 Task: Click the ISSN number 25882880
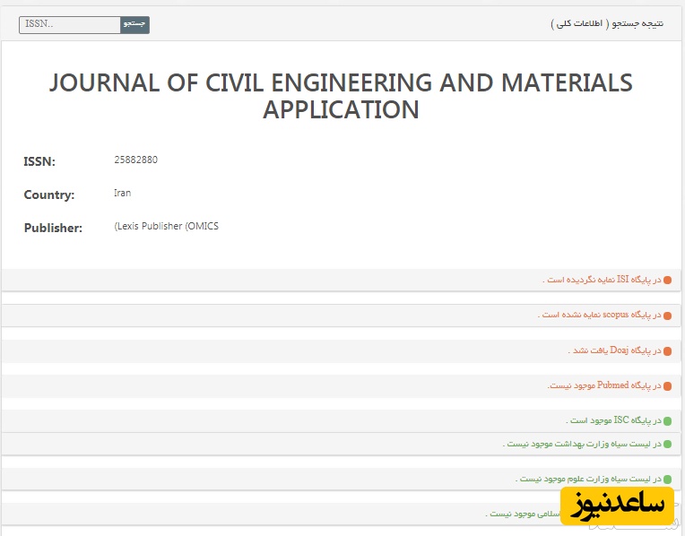pyautogui.click(x=136, y=160)
